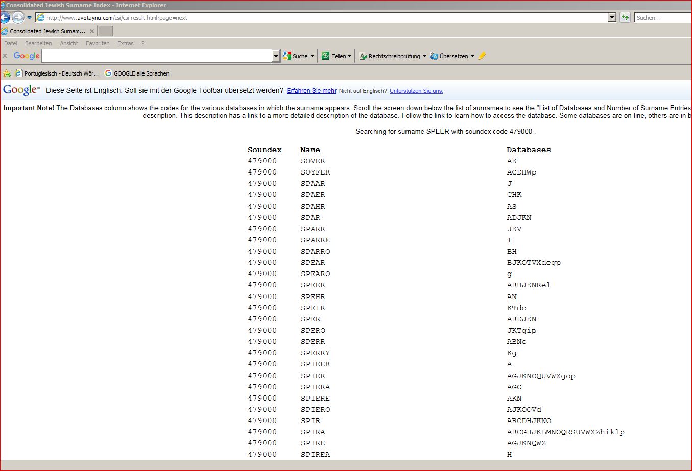Image resolution: width=692 pixels, height=471 pixels.
Task: Open the ? help menu
Action: point(143,43)
